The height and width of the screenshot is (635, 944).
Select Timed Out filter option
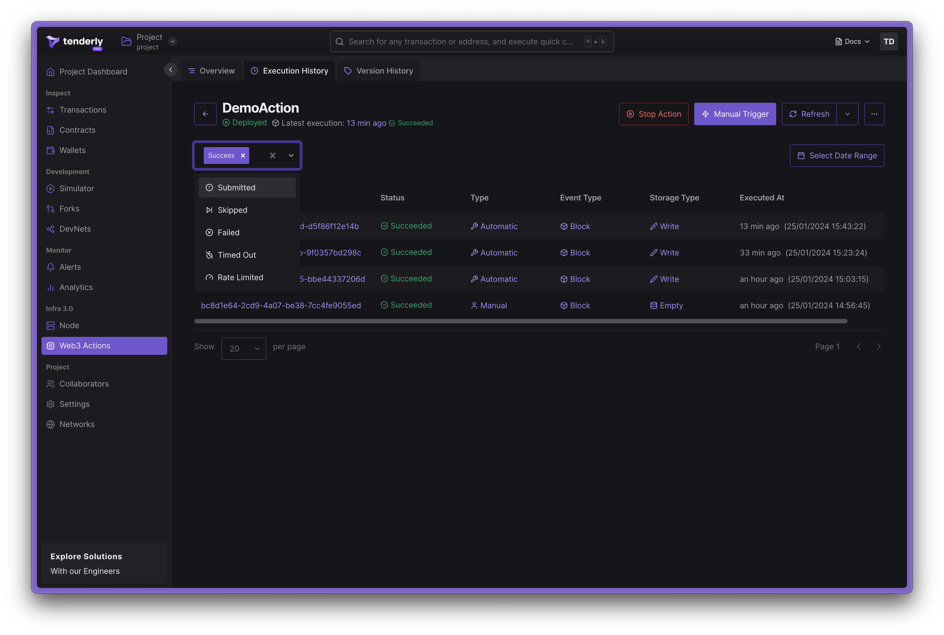click(247, 255)
